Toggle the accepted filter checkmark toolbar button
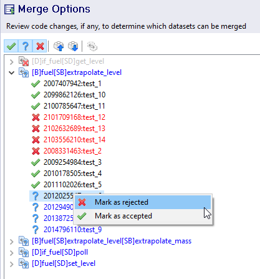Screen dimensions: 260x279 coord(11,46)
